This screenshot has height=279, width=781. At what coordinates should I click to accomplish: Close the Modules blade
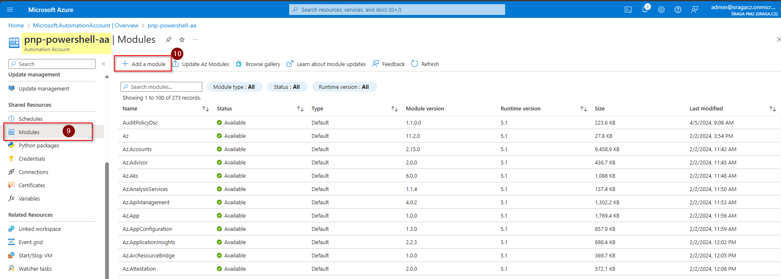pos(778,39)
